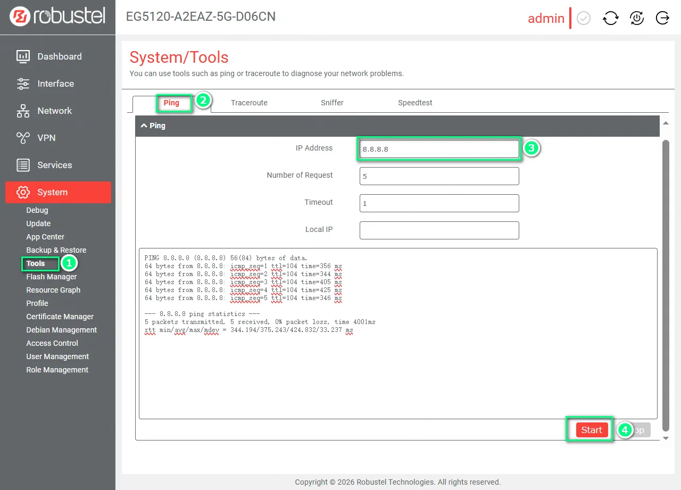Click the logout icon in header
Viewport: 681px width, 490px height.
tap(662, 18)
